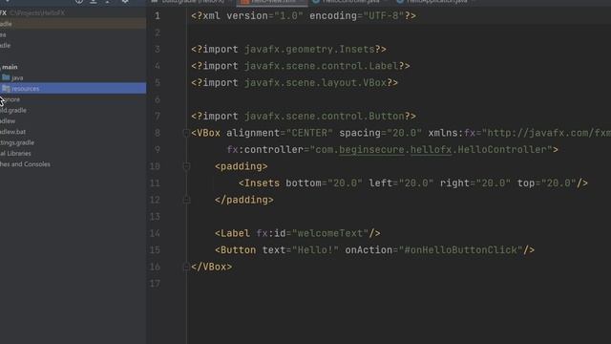Click the javafx.geometry.Insets import text
Screen dimensions: 611x344
coord(309,49)
